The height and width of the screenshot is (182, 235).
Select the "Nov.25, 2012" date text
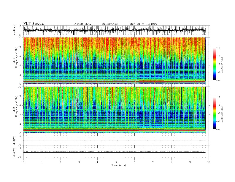pos(83,24)
